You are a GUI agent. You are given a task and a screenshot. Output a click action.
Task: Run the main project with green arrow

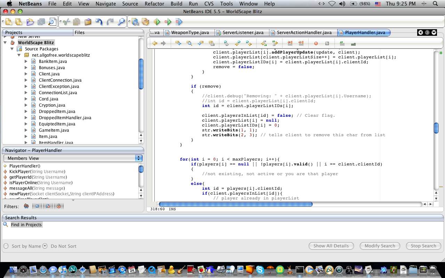click(157, 22)
